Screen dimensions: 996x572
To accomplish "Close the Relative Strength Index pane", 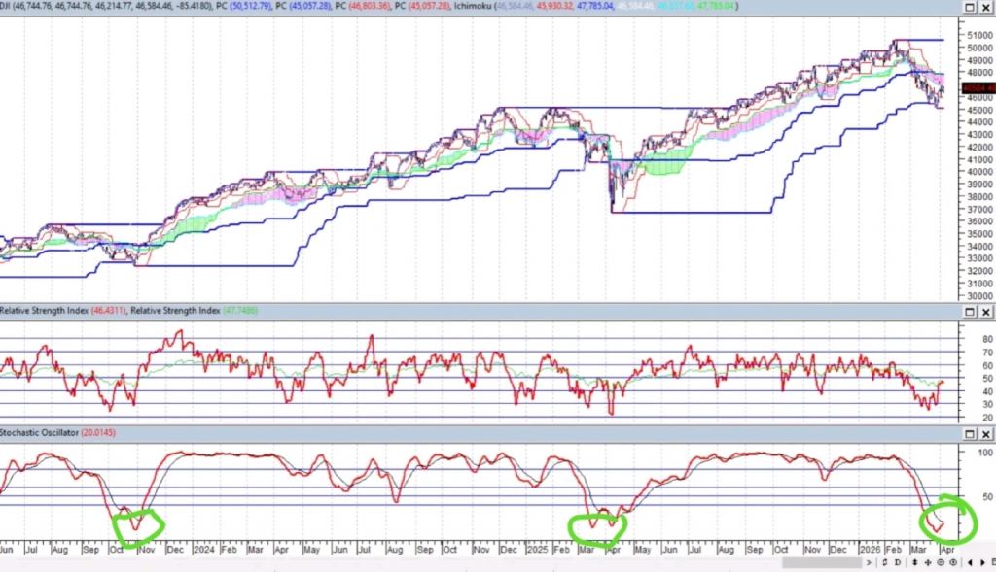I will pos(985,311).
